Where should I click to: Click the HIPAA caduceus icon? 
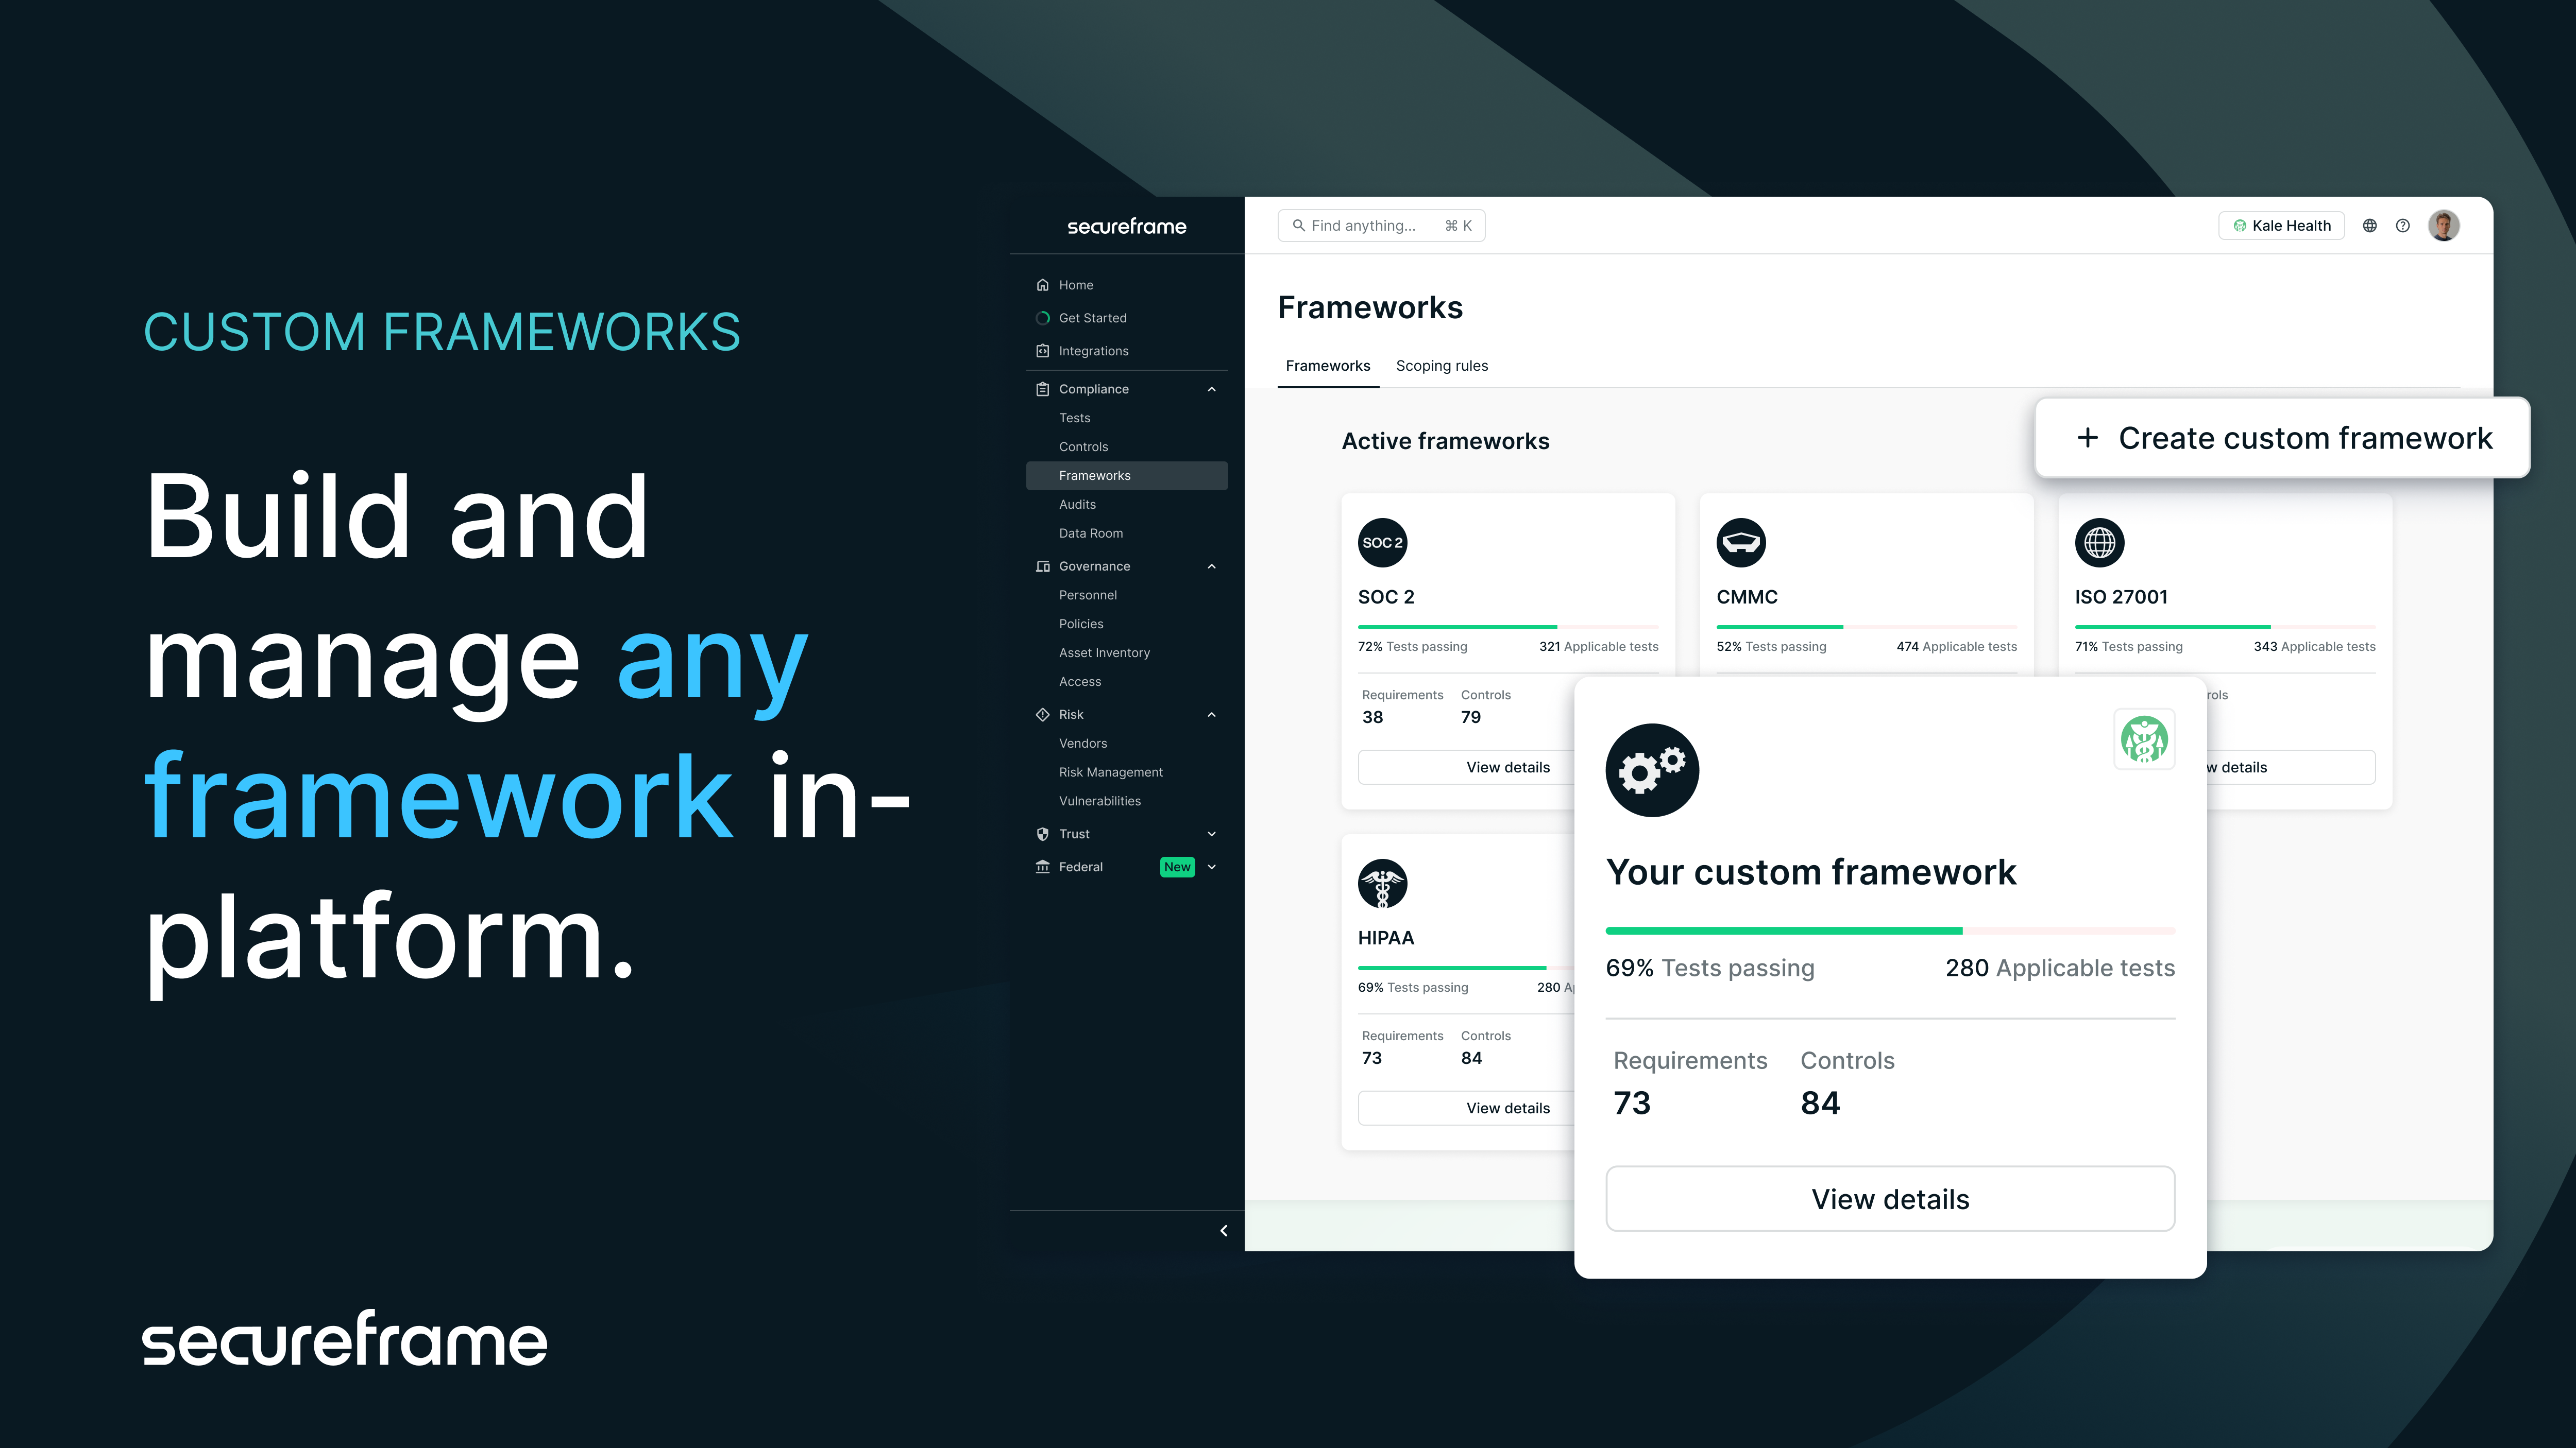(x=1382, y=884)
